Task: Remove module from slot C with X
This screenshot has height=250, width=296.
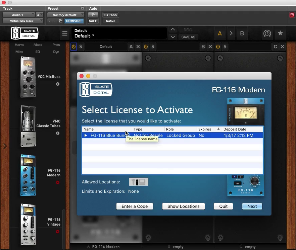Action: [283, 47]
